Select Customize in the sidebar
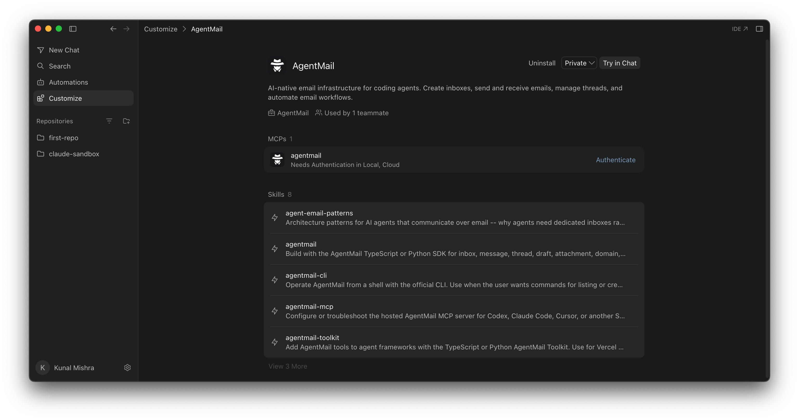 point(83,98)
